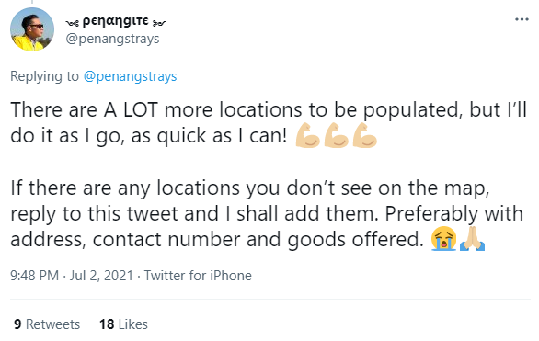Click the 'There are A LOT more locations' paragraph
Screen dimensions: 539x341
coord(269,122)
